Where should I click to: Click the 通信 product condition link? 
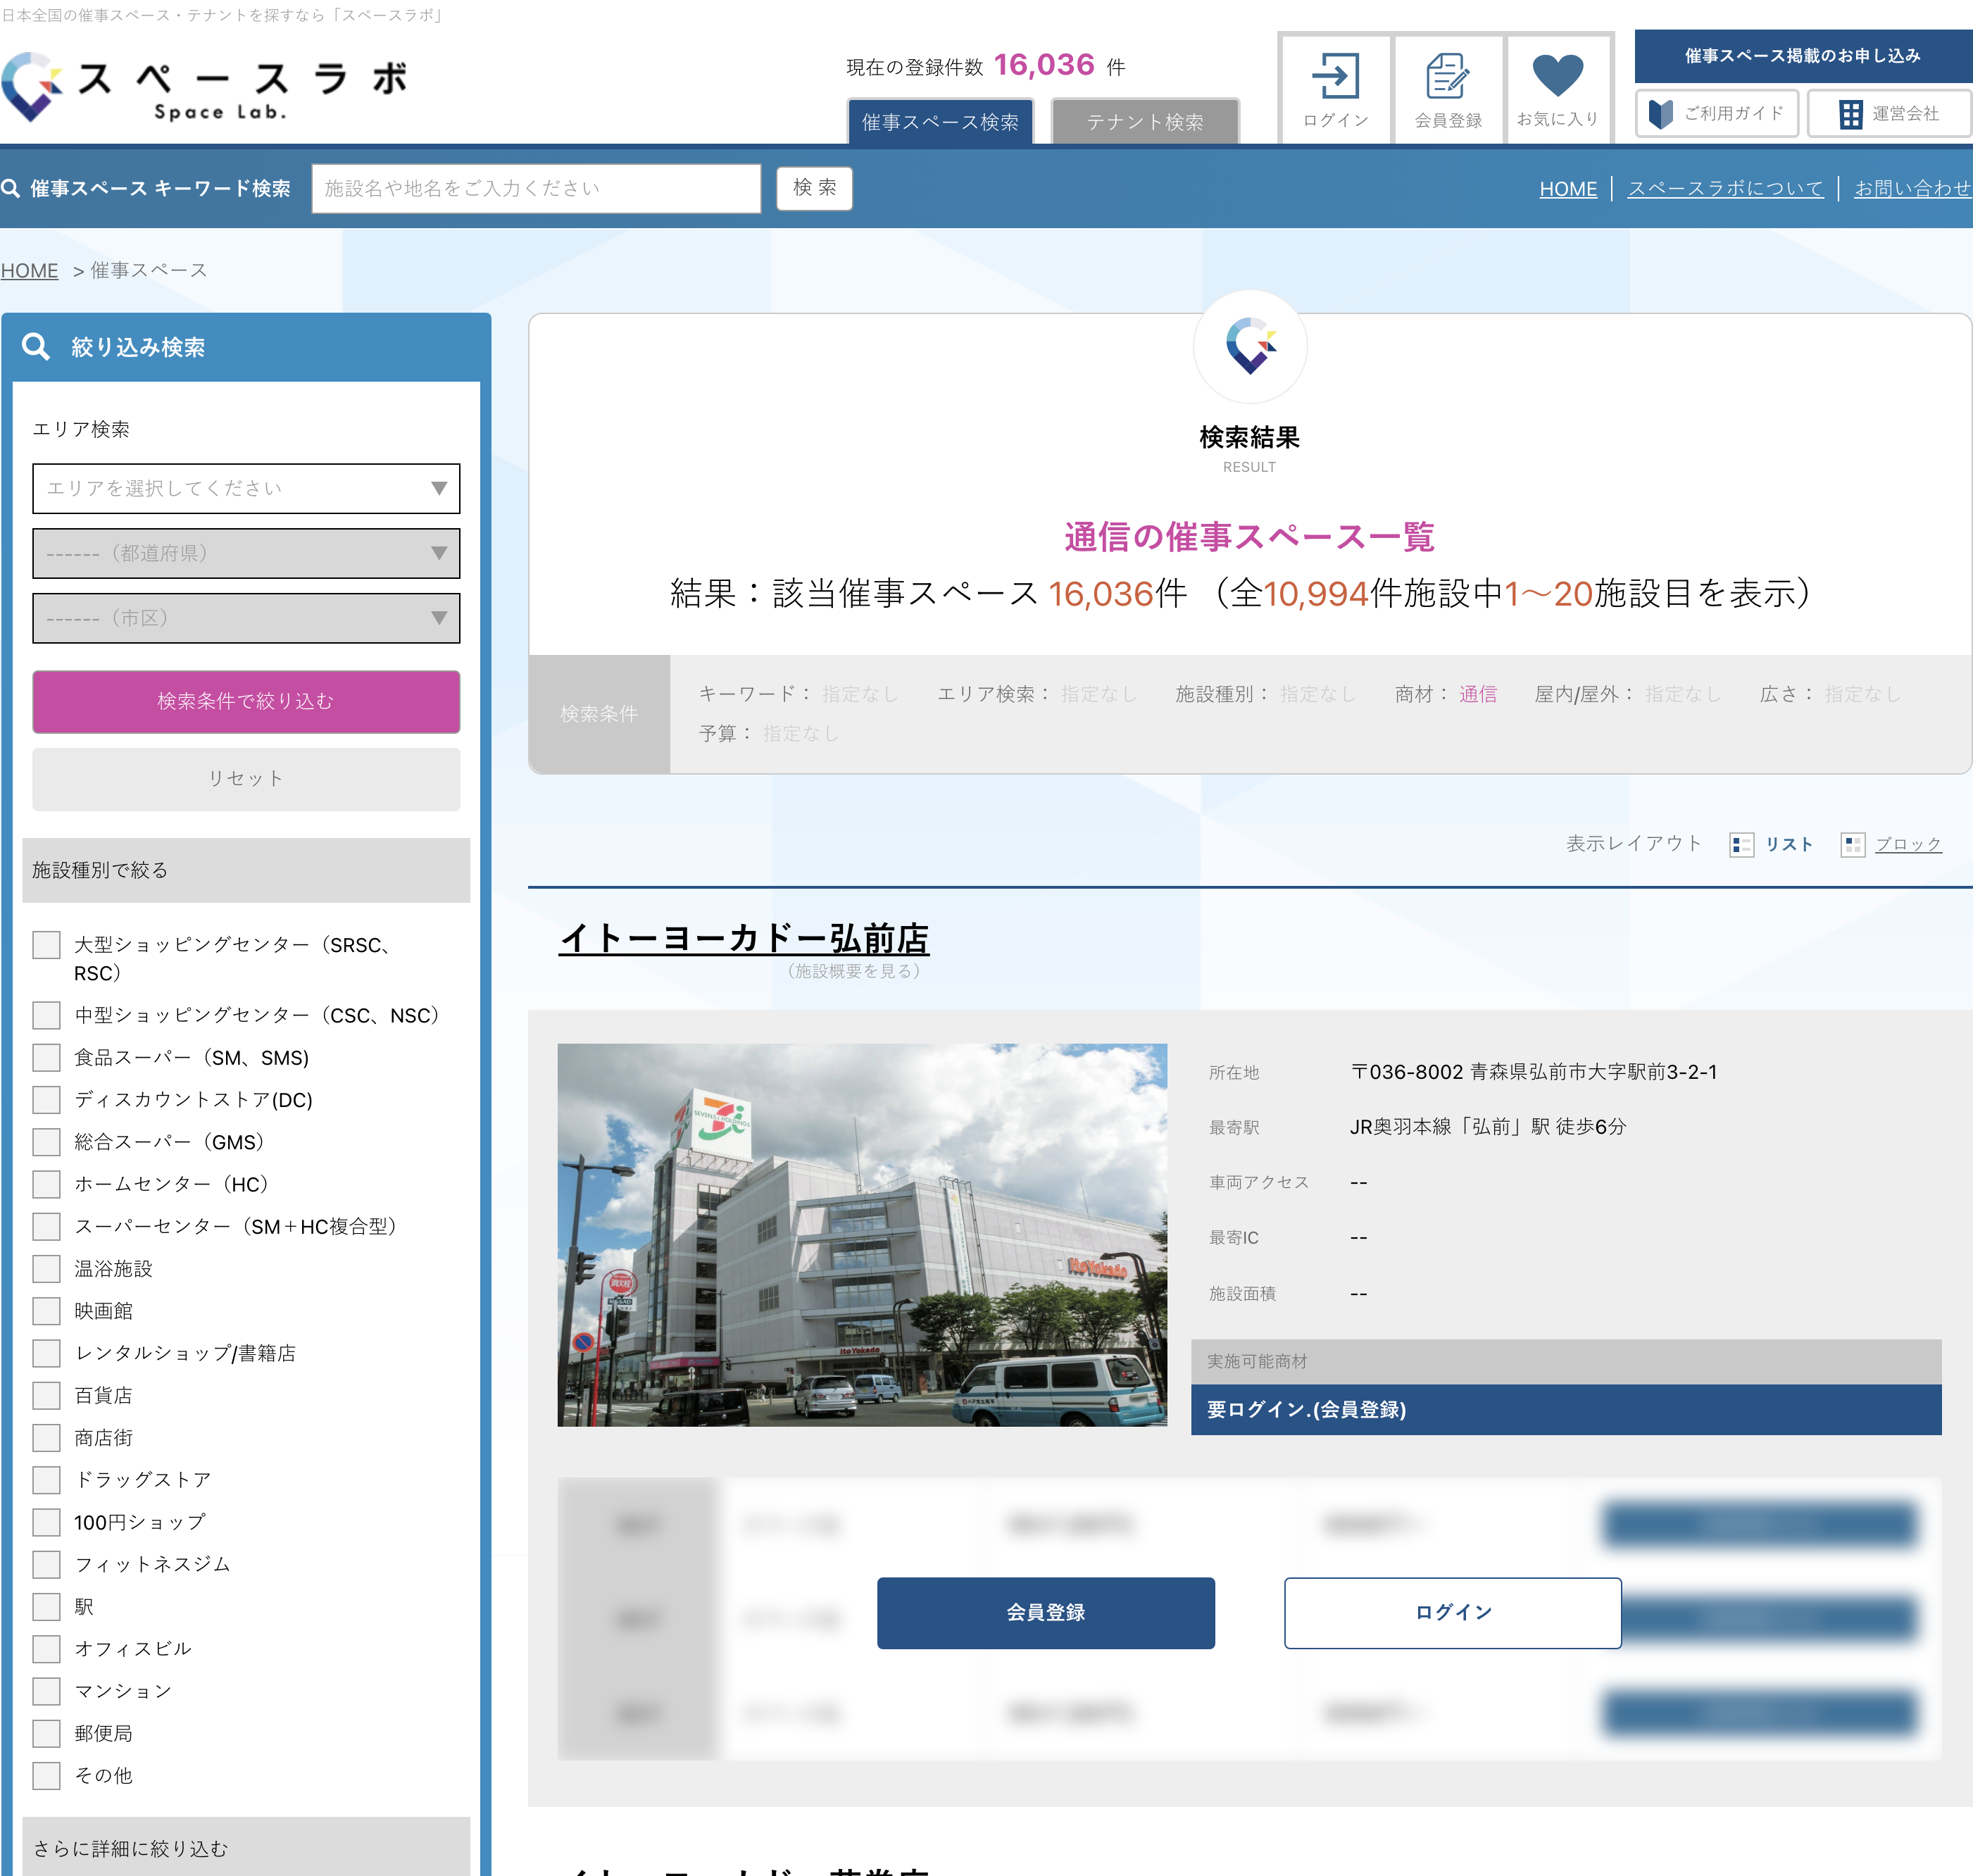tap(1477, 693)
